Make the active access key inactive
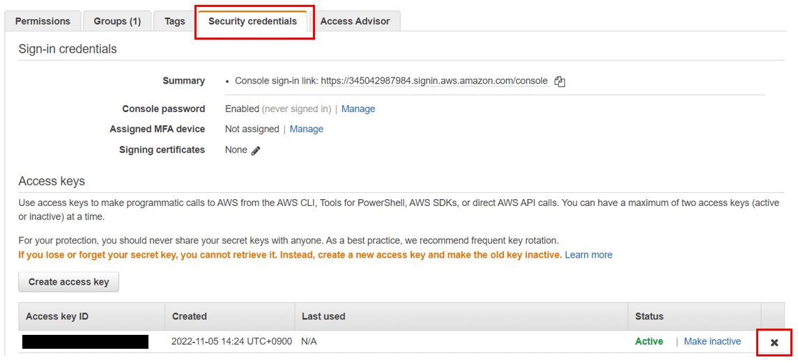Viewport: 798px width, 362px height. [712, 342]
